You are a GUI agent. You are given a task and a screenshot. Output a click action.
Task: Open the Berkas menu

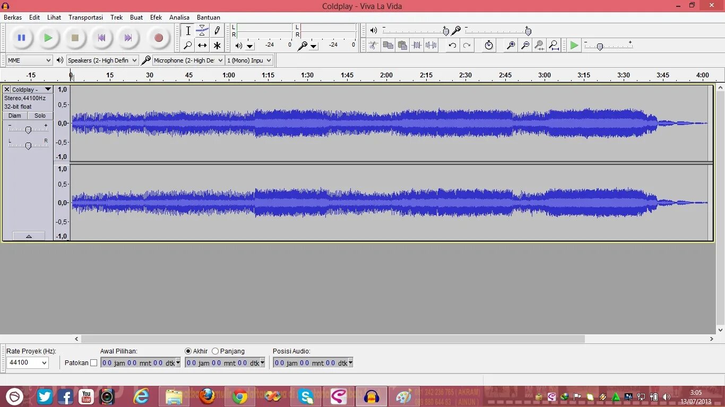[x=13, y=17]
